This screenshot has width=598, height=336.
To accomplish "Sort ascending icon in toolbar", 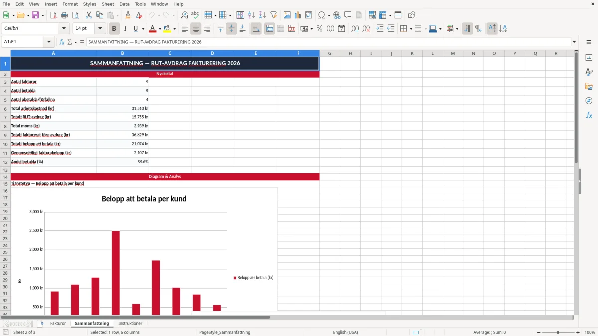I will coord(252,15).
